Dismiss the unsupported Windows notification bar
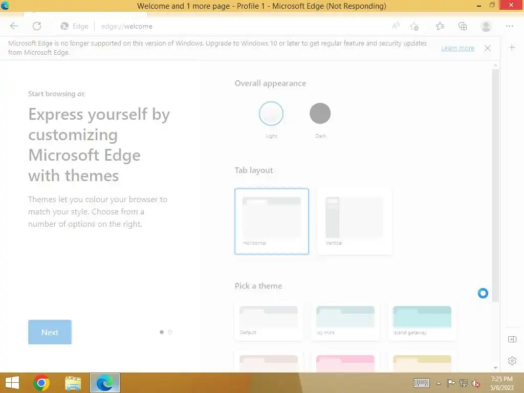This screenshot has width=524, height=393. 488,48
